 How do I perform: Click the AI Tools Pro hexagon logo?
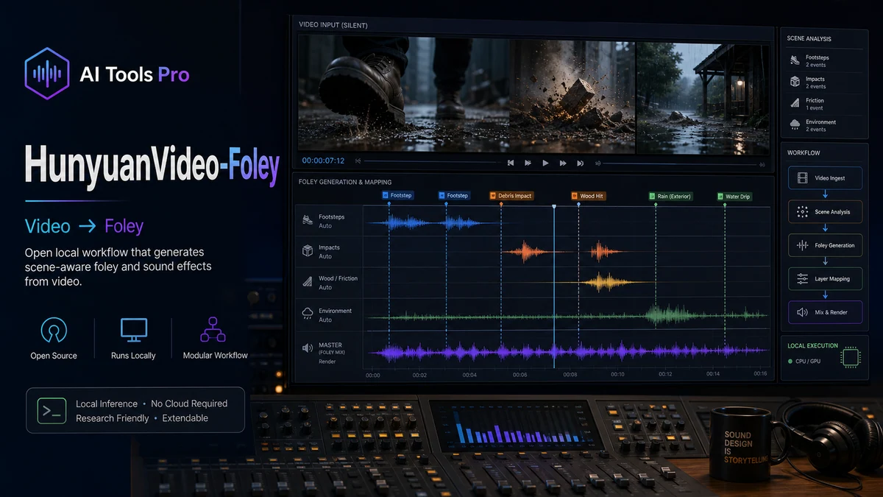[47, 74]
